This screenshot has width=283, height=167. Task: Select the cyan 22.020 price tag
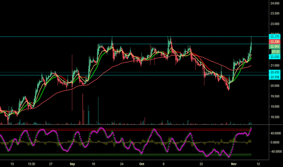(275, 57)
